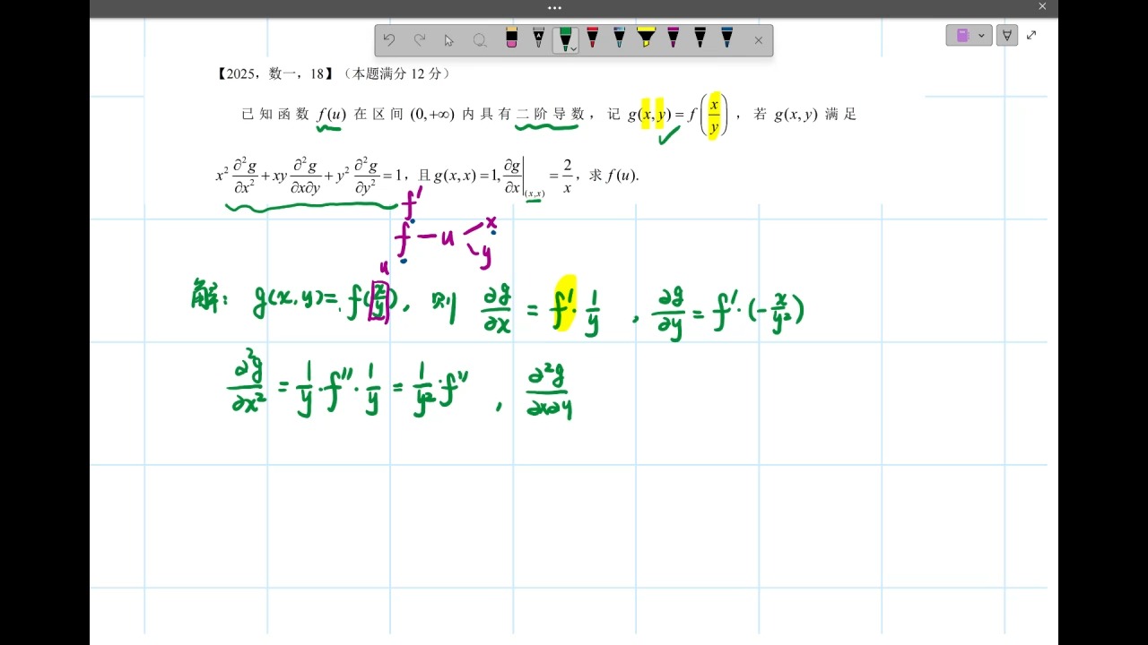Select the black pen

700,39
